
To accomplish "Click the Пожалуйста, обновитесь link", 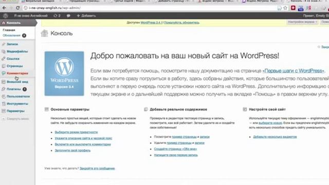I will click(x=181, y=23).
